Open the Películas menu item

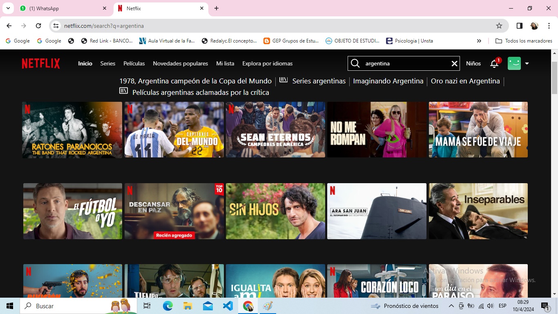coord(134,63)
